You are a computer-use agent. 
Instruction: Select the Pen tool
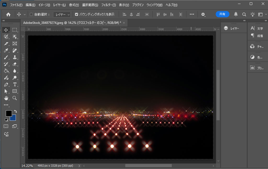[6, 84]
